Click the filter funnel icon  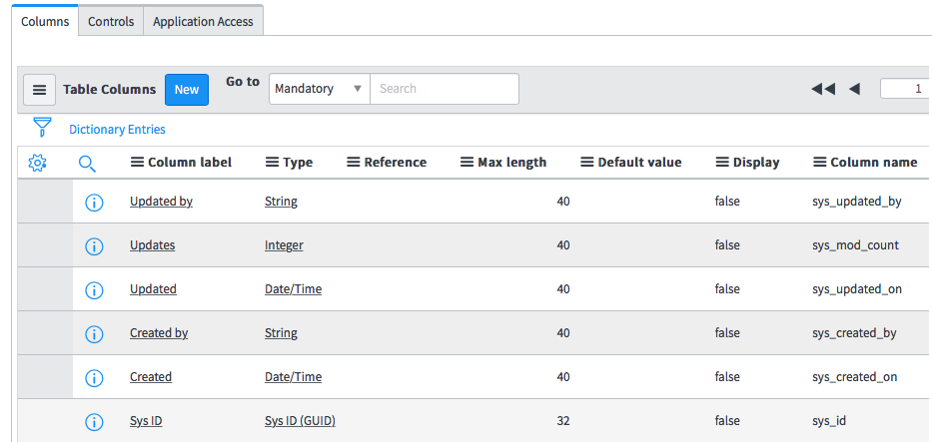click(42, 127)
